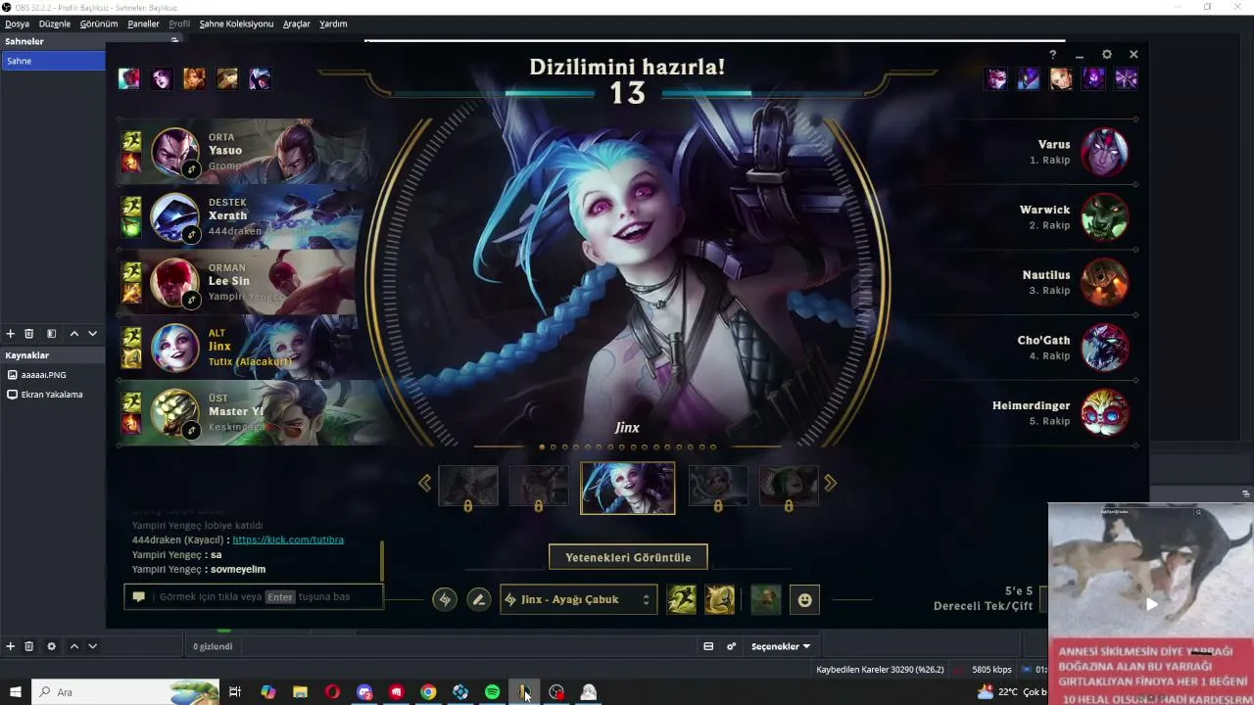Open Google Chrome from the taskbar
The image size is (1254, 705).
coord(428,692)
